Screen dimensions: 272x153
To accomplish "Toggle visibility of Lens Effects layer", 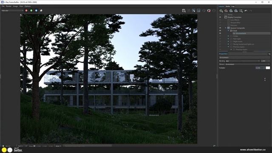I will point(220,20).
